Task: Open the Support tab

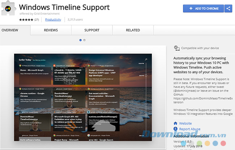Action: (x=92, y=30)
